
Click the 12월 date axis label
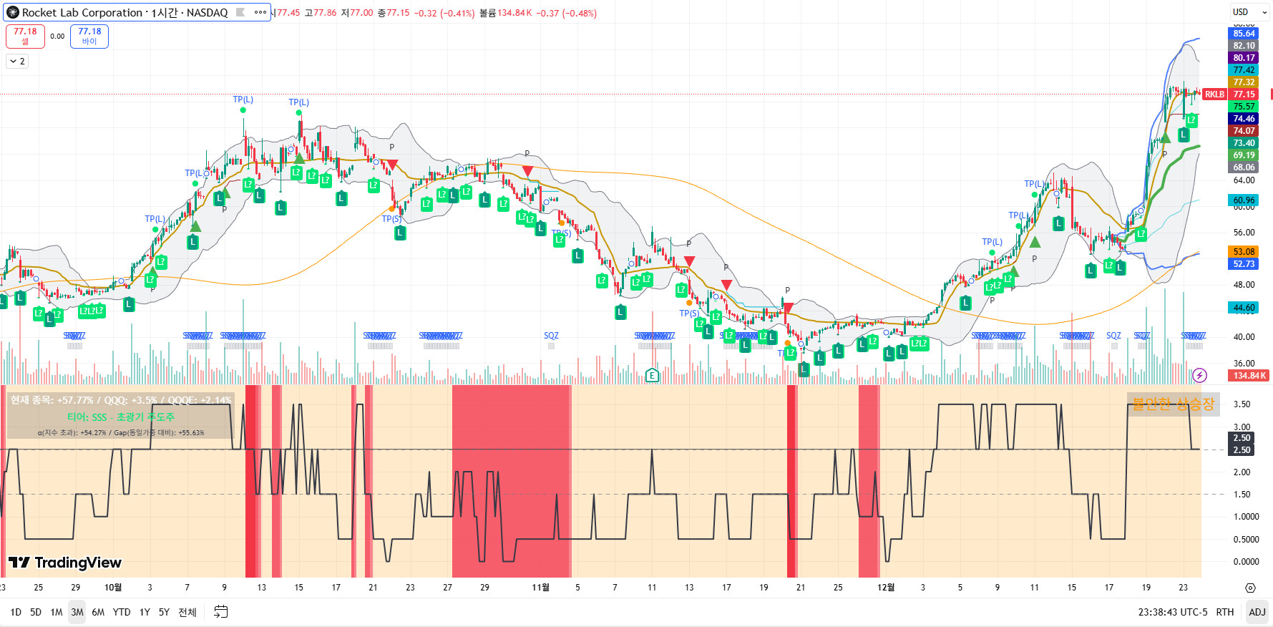(886, 588)
